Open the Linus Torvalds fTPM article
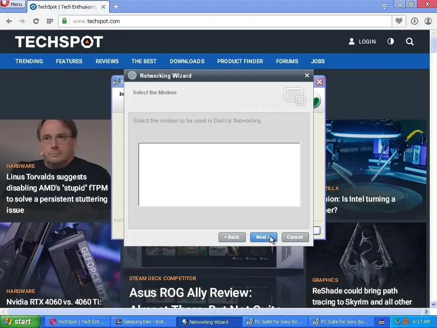 tap(57, 193)
